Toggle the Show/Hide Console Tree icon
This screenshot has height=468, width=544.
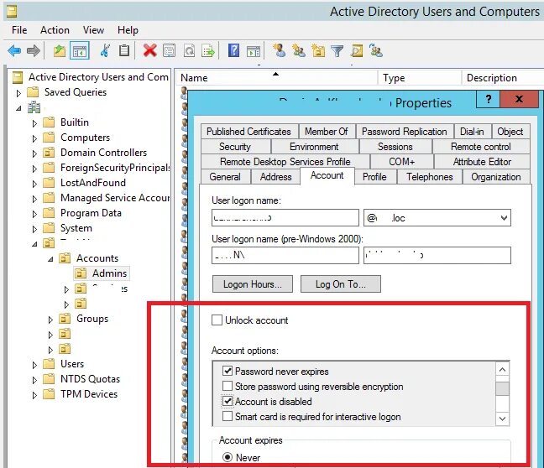(x=80, y=51)
